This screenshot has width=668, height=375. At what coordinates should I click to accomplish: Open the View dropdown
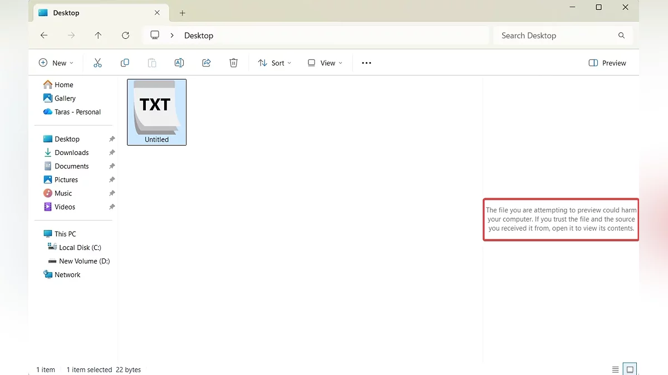(325, 63)
